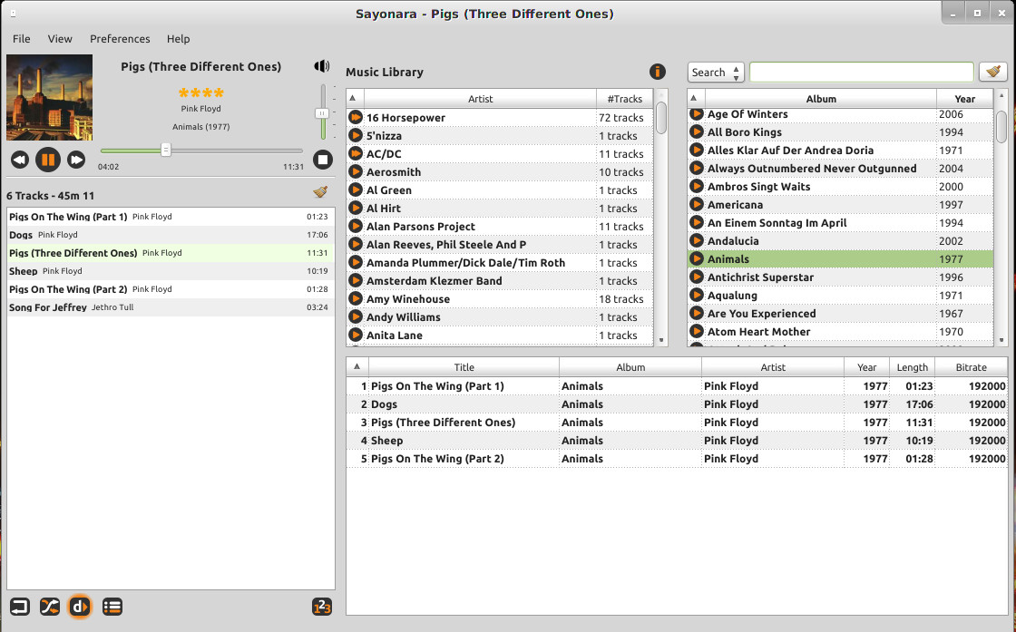Play the Americana album icon
The image size is (1016, 632).
coord(697,204)
